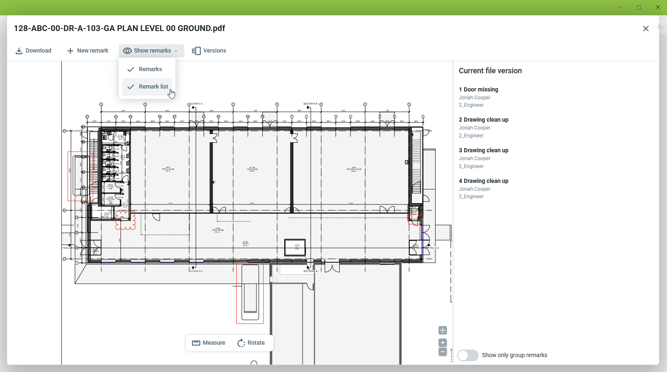Zoom out with the minus button
This screenshot has height=372, width=667.
tap(443, 352)
